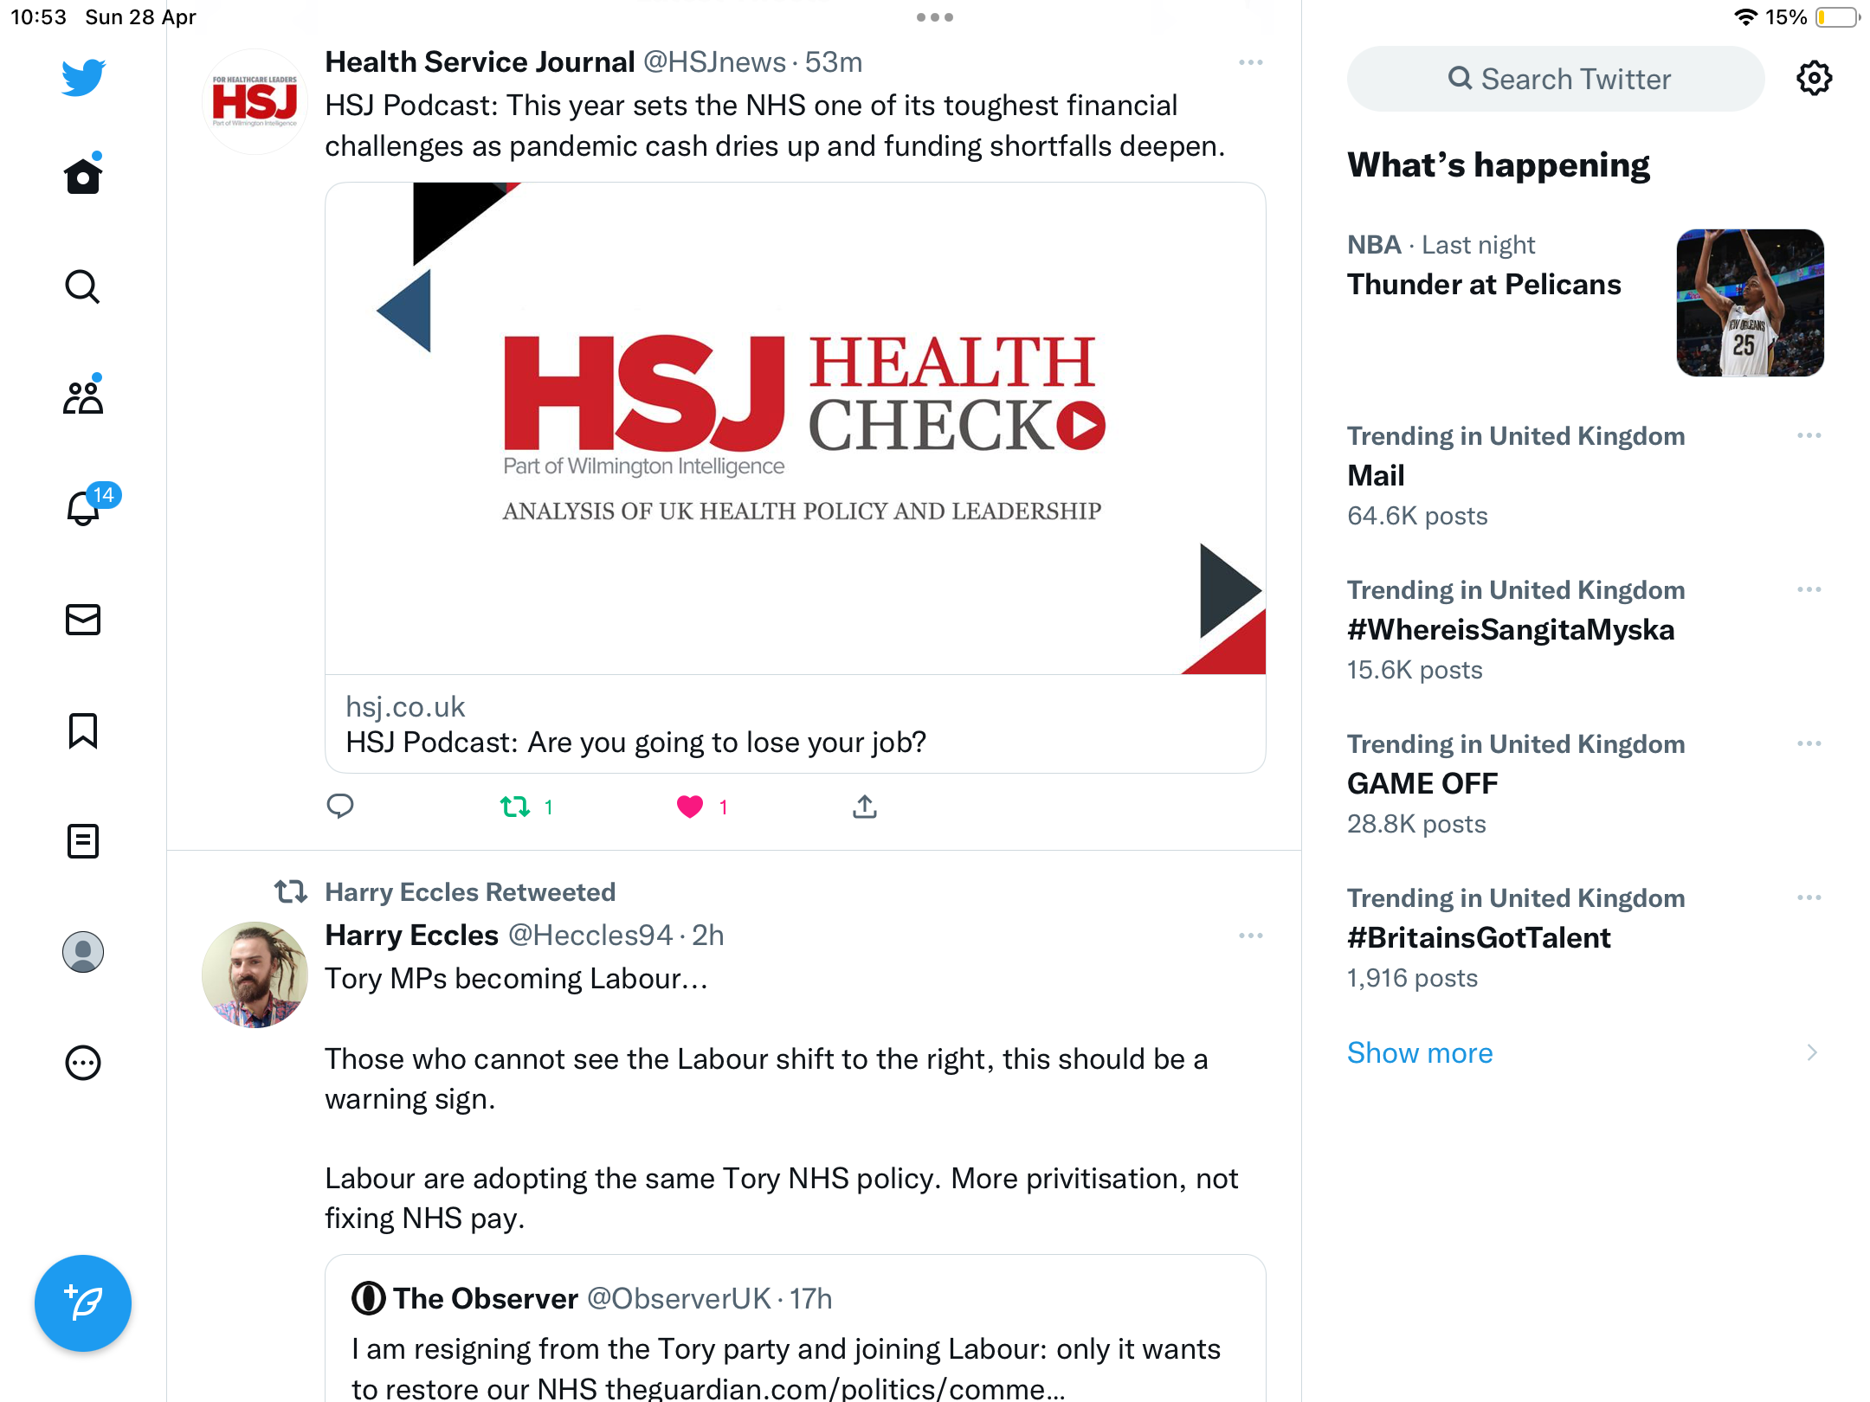Click the Search Twitter field

[x=1556, y=79]
